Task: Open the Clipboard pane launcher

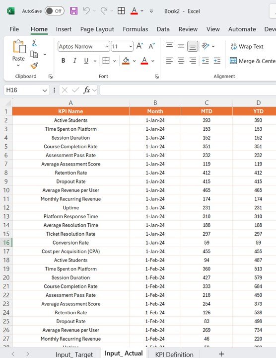Action: pyautogui.click(x=50, y=77)
